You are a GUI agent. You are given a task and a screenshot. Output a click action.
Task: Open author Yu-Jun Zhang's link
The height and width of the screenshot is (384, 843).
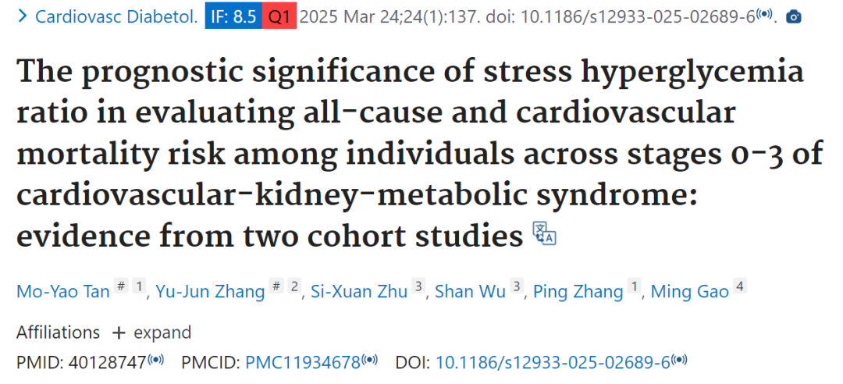click(x=210, y=291)
